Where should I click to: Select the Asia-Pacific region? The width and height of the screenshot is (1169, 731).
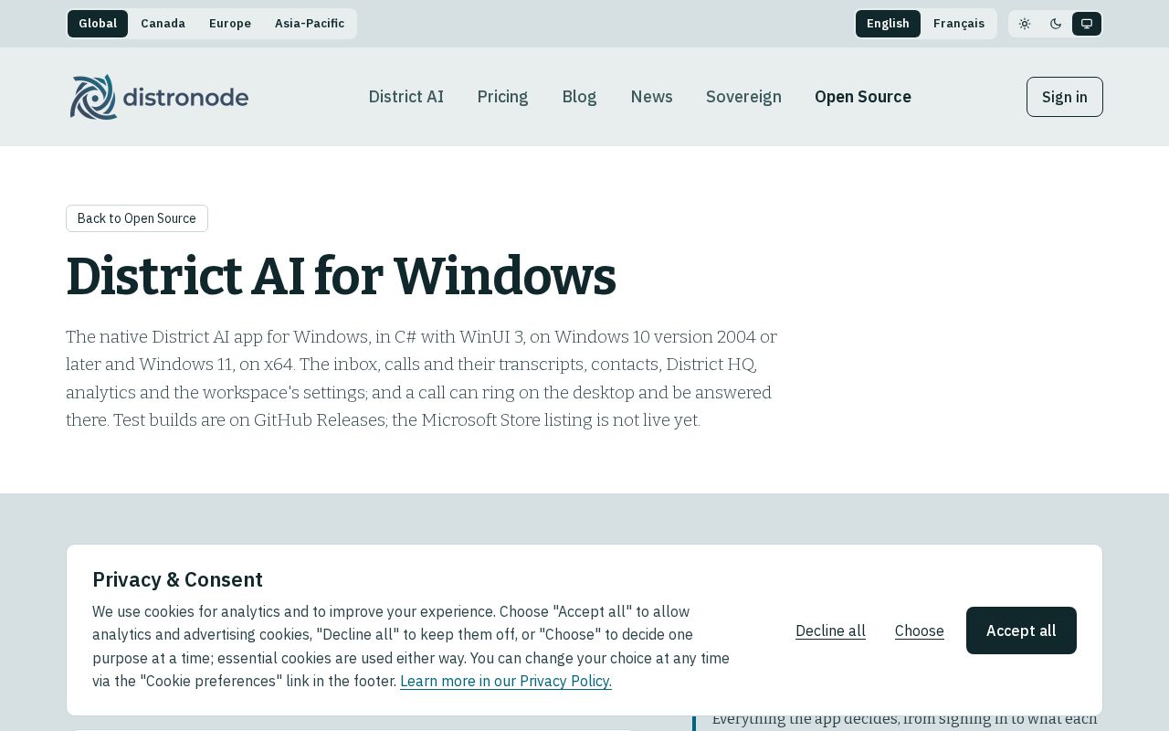[310, 24]
